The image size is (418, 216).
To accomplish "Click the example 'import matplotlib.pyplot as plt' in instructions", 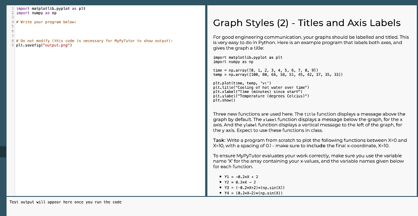I will pyautogui.click(x=248, y=57).
